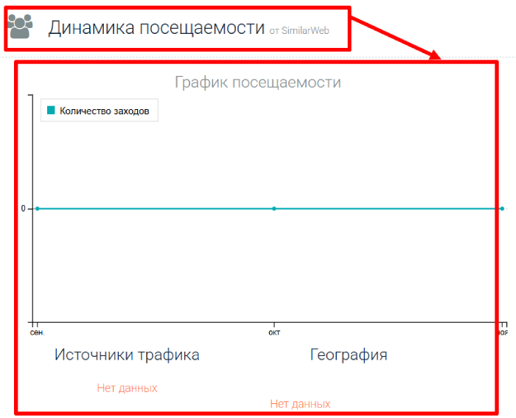516x418 pixels.
Task: Click Нет данных under География
Action: (x=300, y=404)
